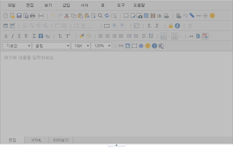Image resolution: width=233 pixels, height=147 pixels.
Task: Open the 보기 menu
Action: coord(48,5)
